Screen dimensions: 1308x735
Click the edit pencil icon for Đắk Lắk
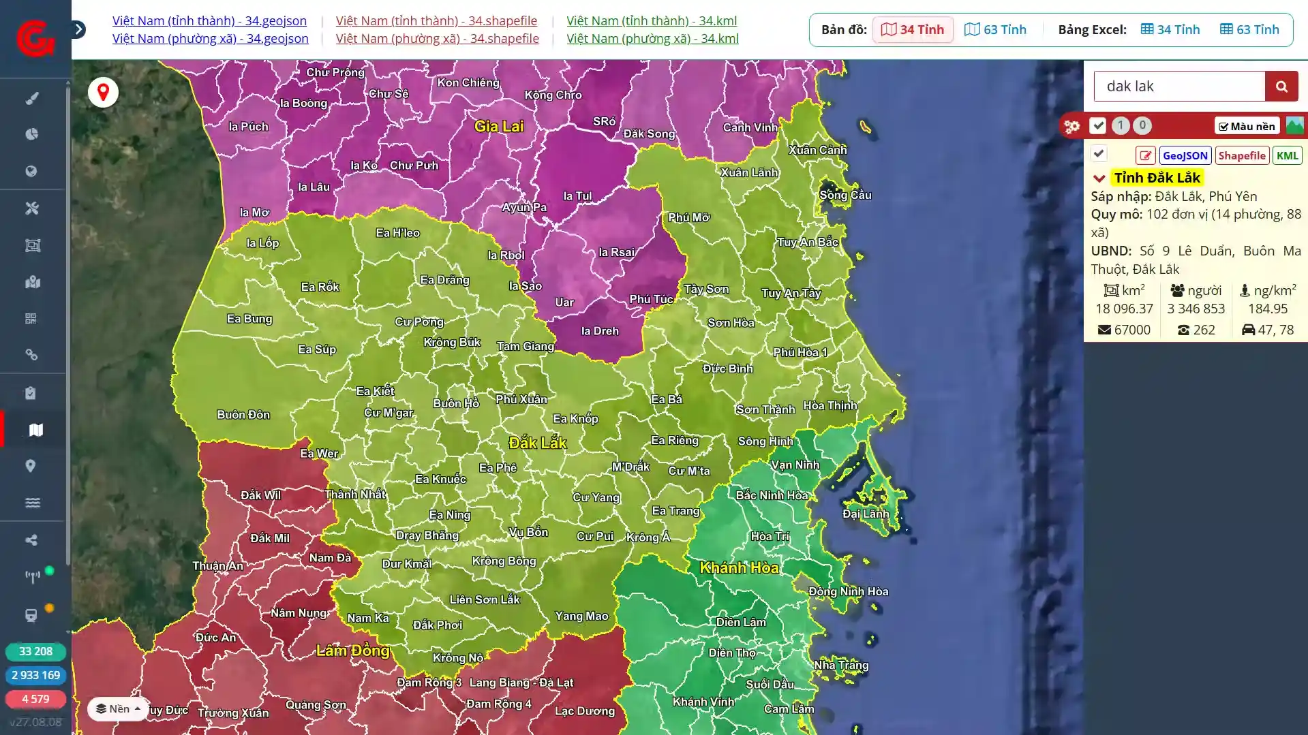[1145, 155]
